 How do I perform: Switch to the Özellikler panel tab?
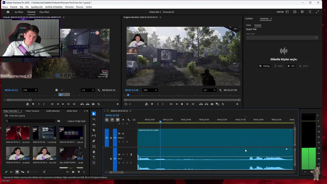pyautogui.click(x=249, y=19)
